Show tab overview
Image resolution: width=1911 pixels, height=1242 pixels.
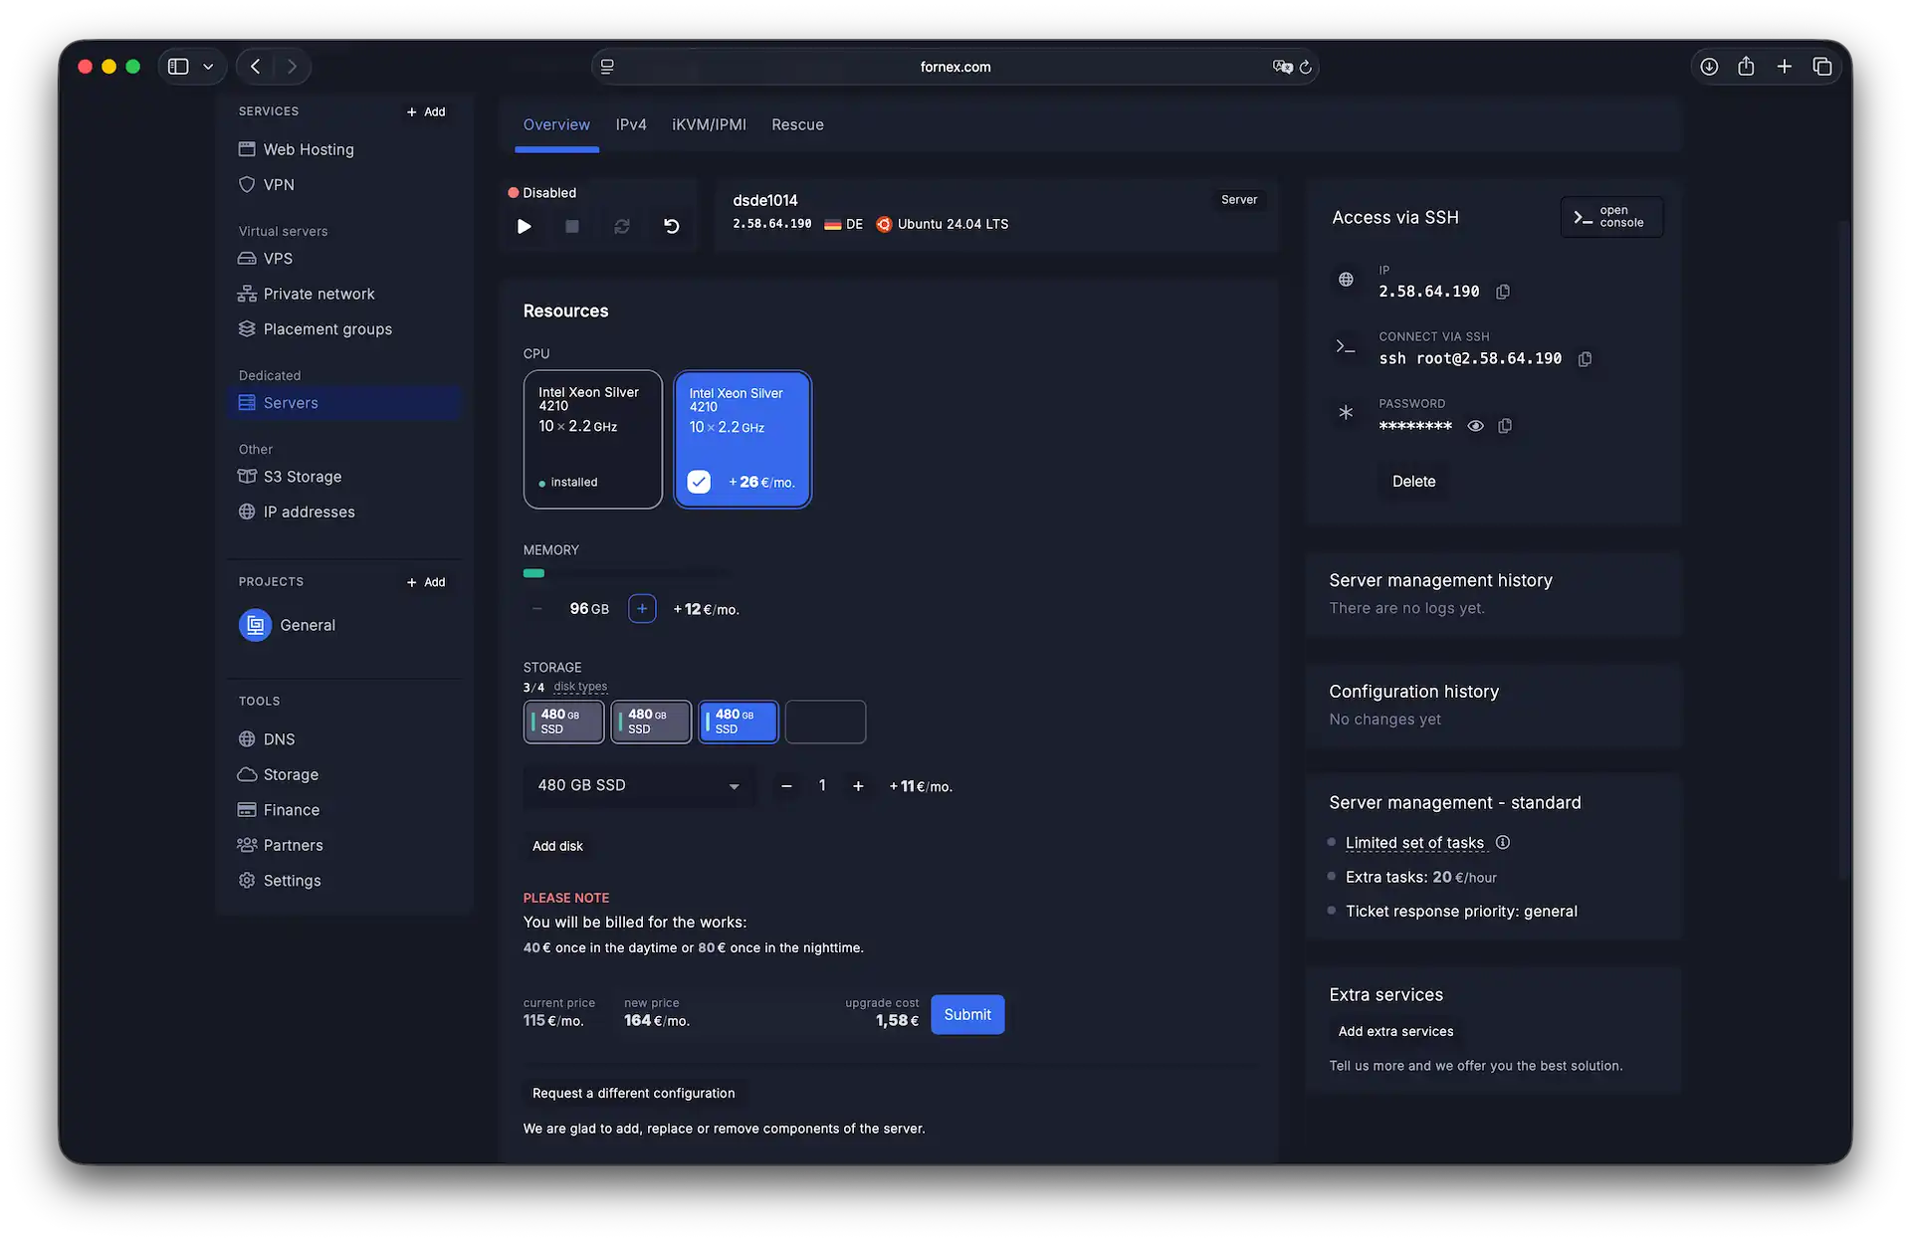coord(1822,67)
